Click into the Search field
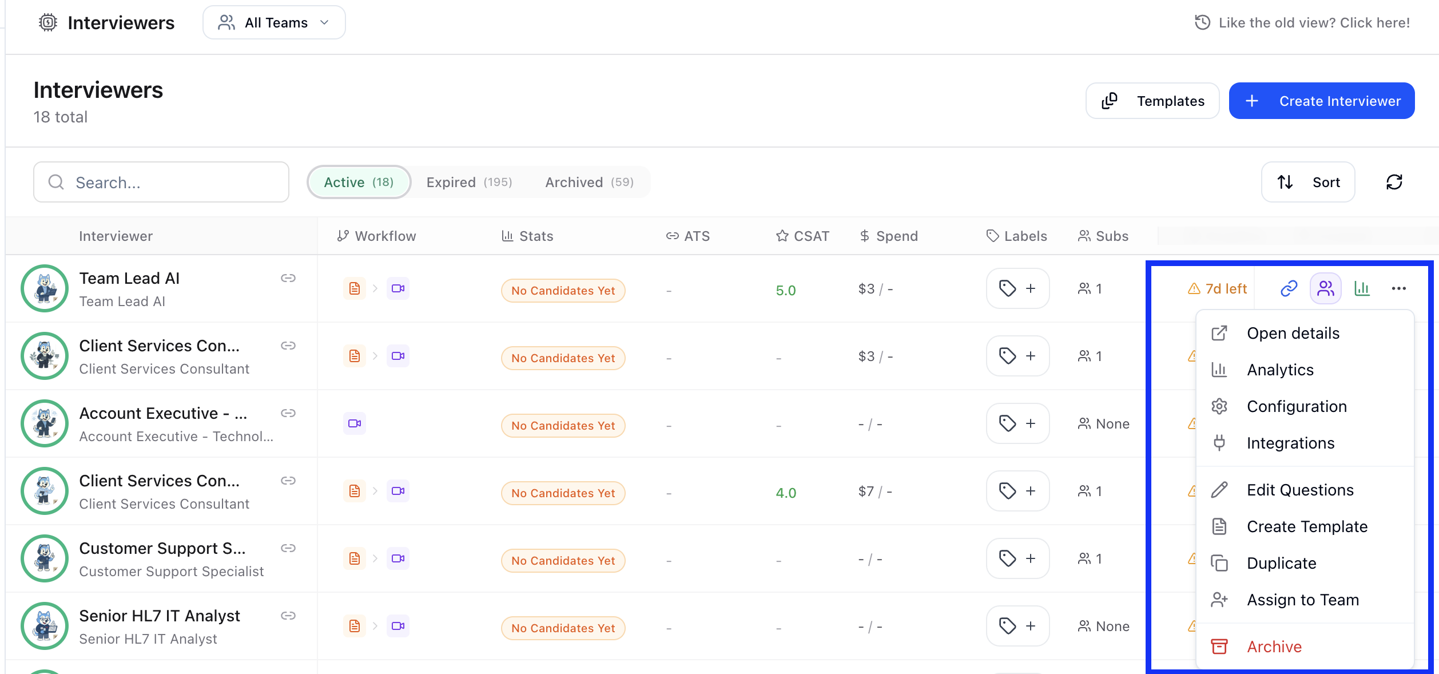 click(161, 182)
